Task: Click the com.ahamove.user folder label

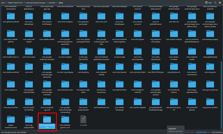Action: coord(65,90)
